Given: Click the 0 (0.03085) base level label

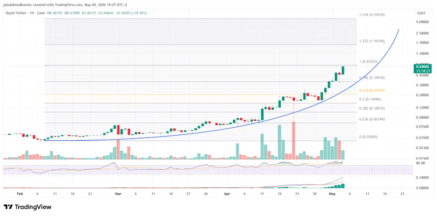Looking at the screenshot, I should click(368, 137).
